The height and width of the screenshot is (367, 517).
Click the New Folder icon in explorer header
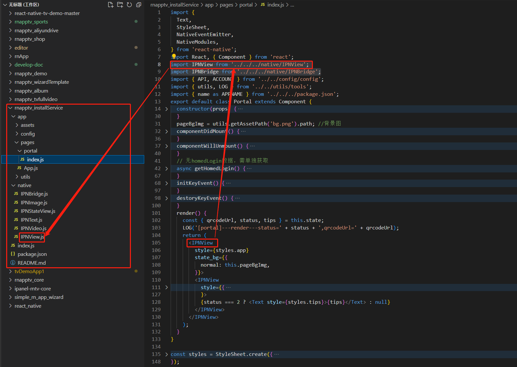[x=120, y=5]
